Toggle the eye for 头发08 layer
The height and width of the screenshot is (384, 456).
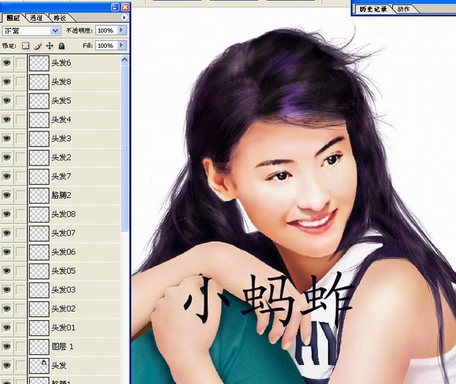[x=7, y=214]
